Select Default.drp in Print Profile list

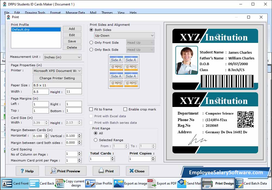(x=36, y=30)
